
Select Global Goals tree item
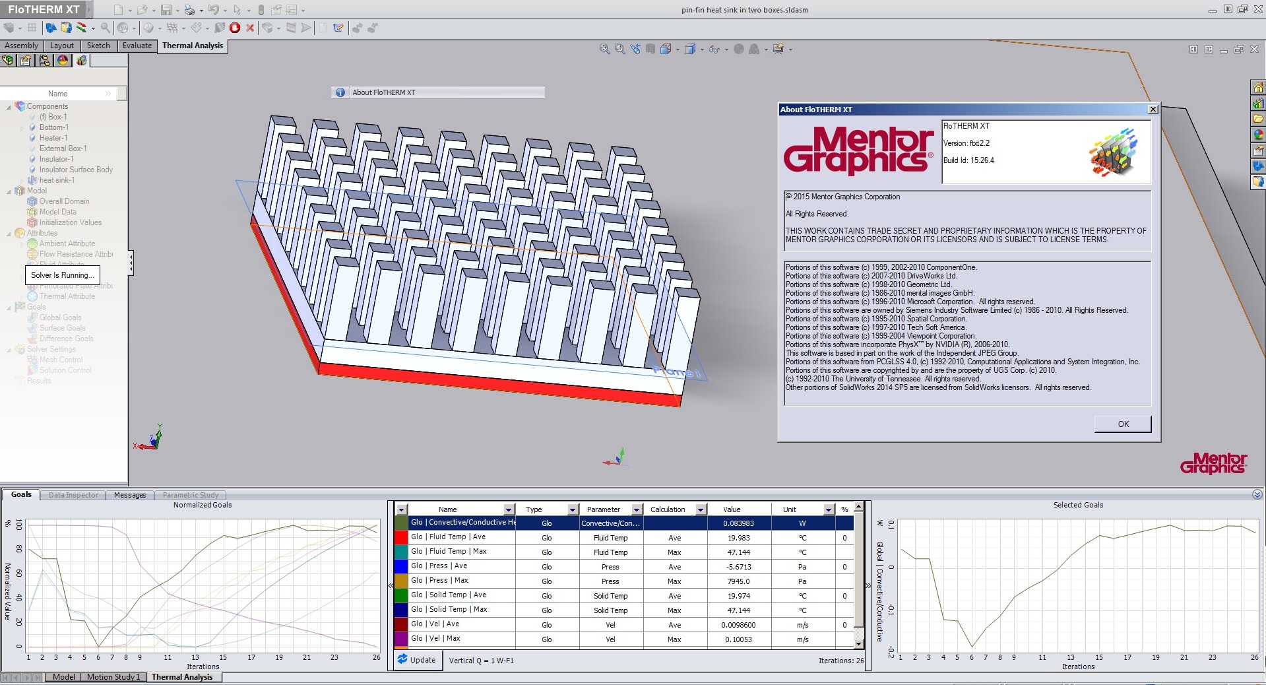coord(60,317)
